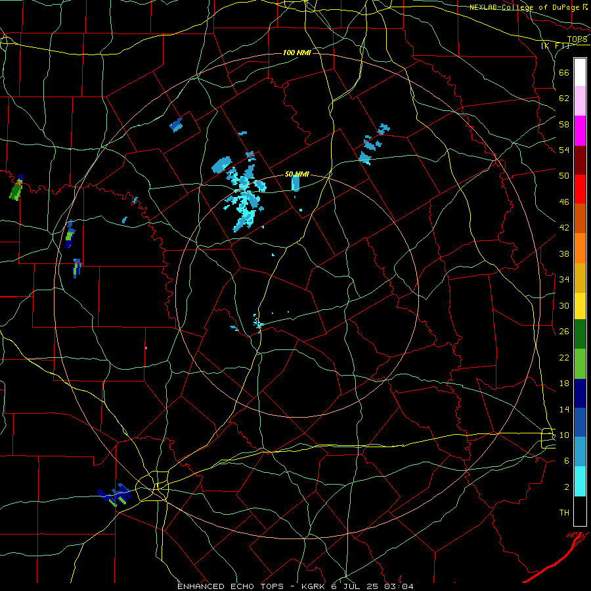The height and width of the screenshot is (591, 591).
Task: Select the navy blue legend band
Action: (580, 393)
